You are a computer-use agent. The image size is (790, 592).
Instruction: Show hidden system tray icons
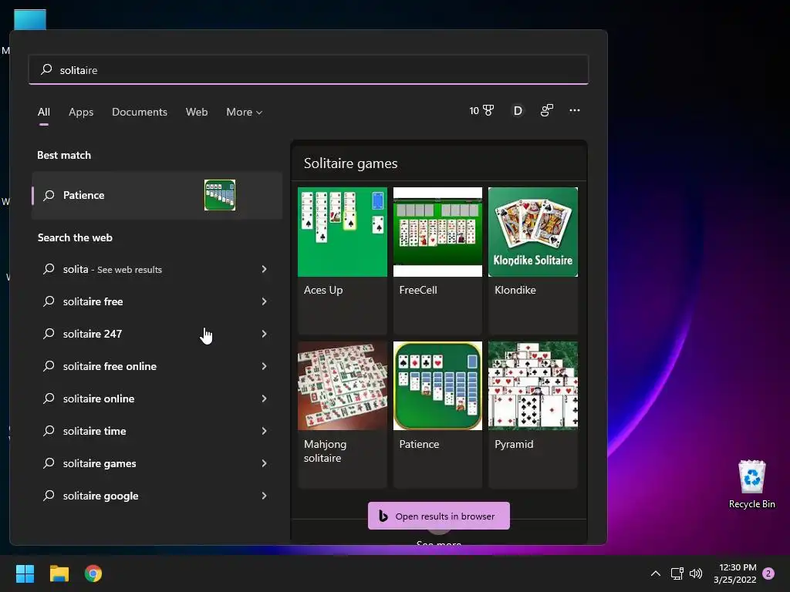(x=656, y=573)
